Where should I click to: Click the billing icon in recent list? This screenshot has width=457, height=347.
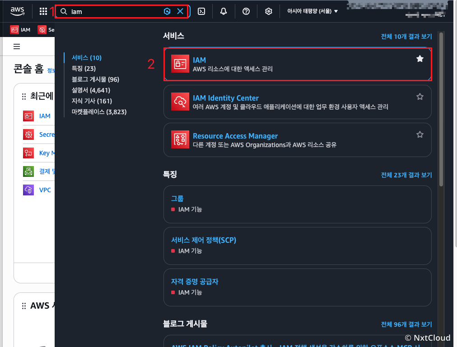28,171
